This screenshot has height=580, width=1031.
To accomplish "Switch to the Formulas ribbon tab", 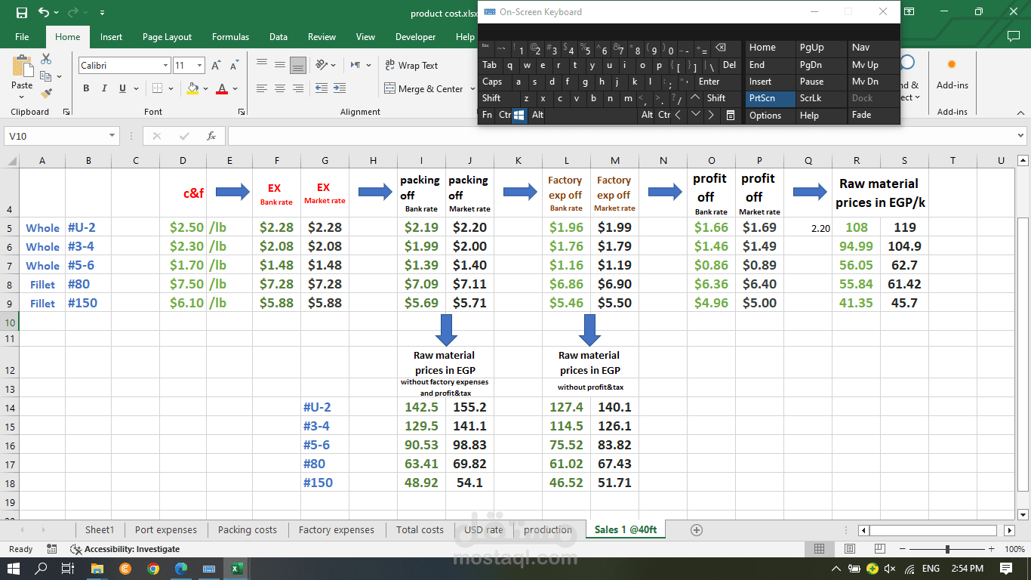I will coord(230,37).
